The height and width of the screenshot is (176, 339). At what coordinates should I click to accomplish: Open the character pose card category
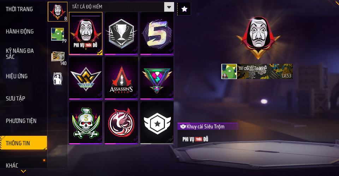pyautogui.click(x=58, y=79)
